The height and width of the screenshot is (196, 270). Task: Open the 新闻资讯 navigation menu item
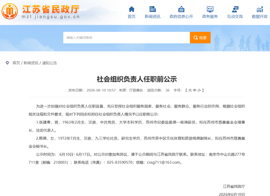click(x=152, y=17)
